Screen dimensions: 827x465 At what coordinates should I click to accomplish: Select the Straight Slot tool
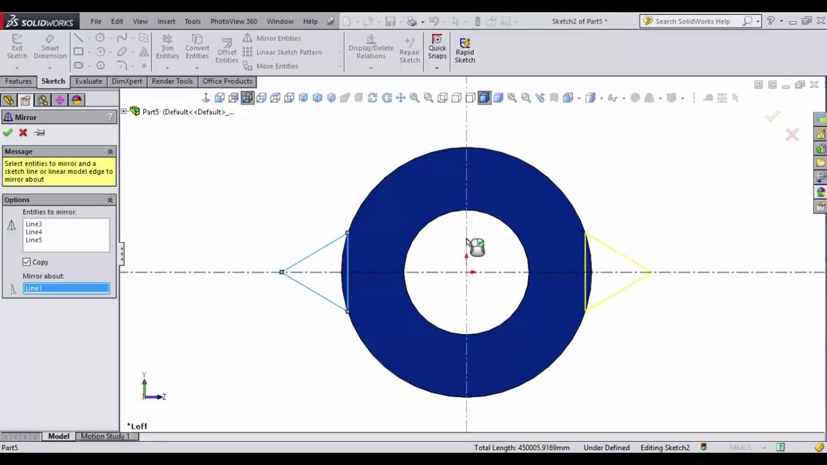click(x=78, y=65)
